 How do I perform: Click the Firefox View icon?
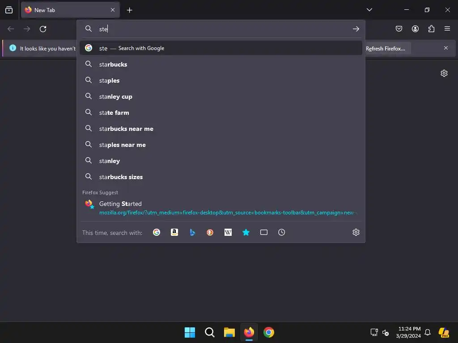click(9, 10)
